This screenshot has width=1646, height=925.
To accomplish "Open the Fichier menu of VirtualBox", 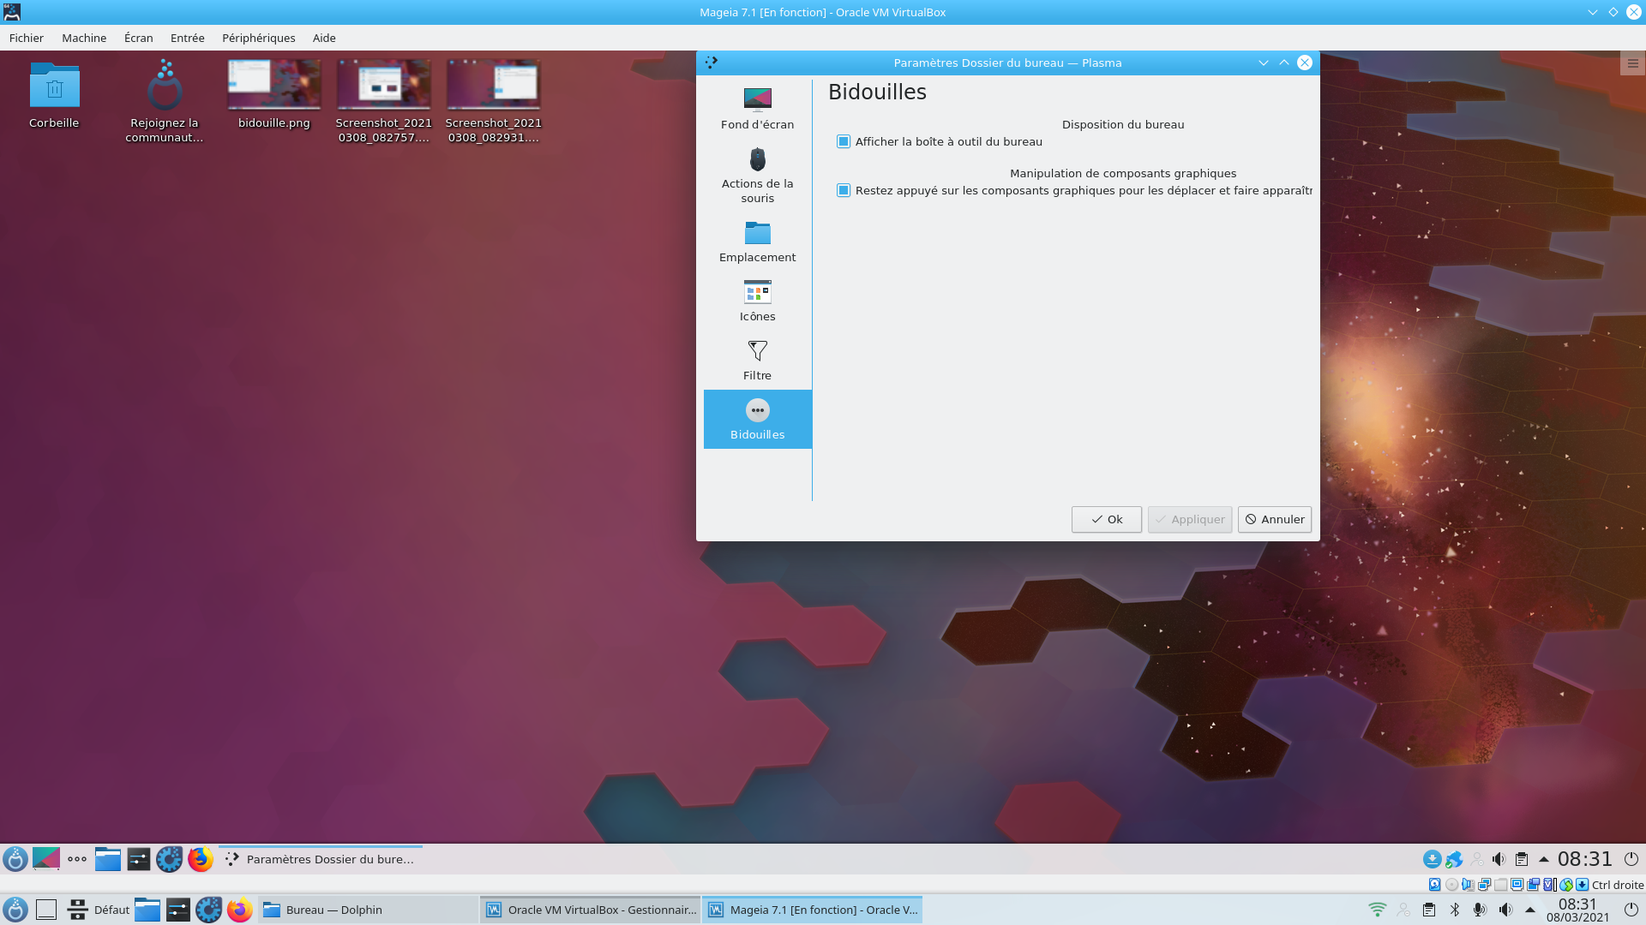I will tap(27, 38).
